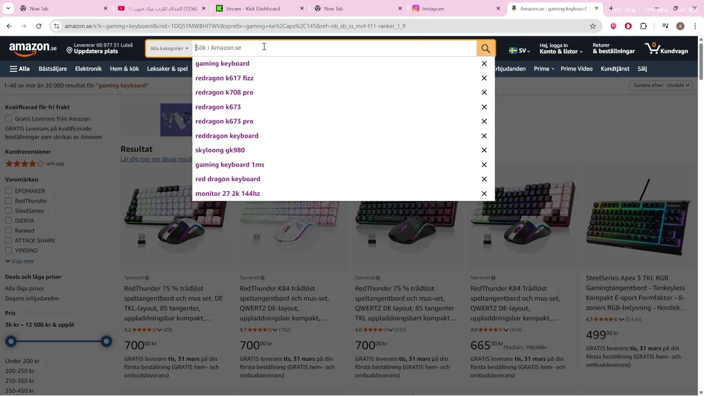
Task: Check the EPOMAKER brand filter
Action: coord(8,191)
